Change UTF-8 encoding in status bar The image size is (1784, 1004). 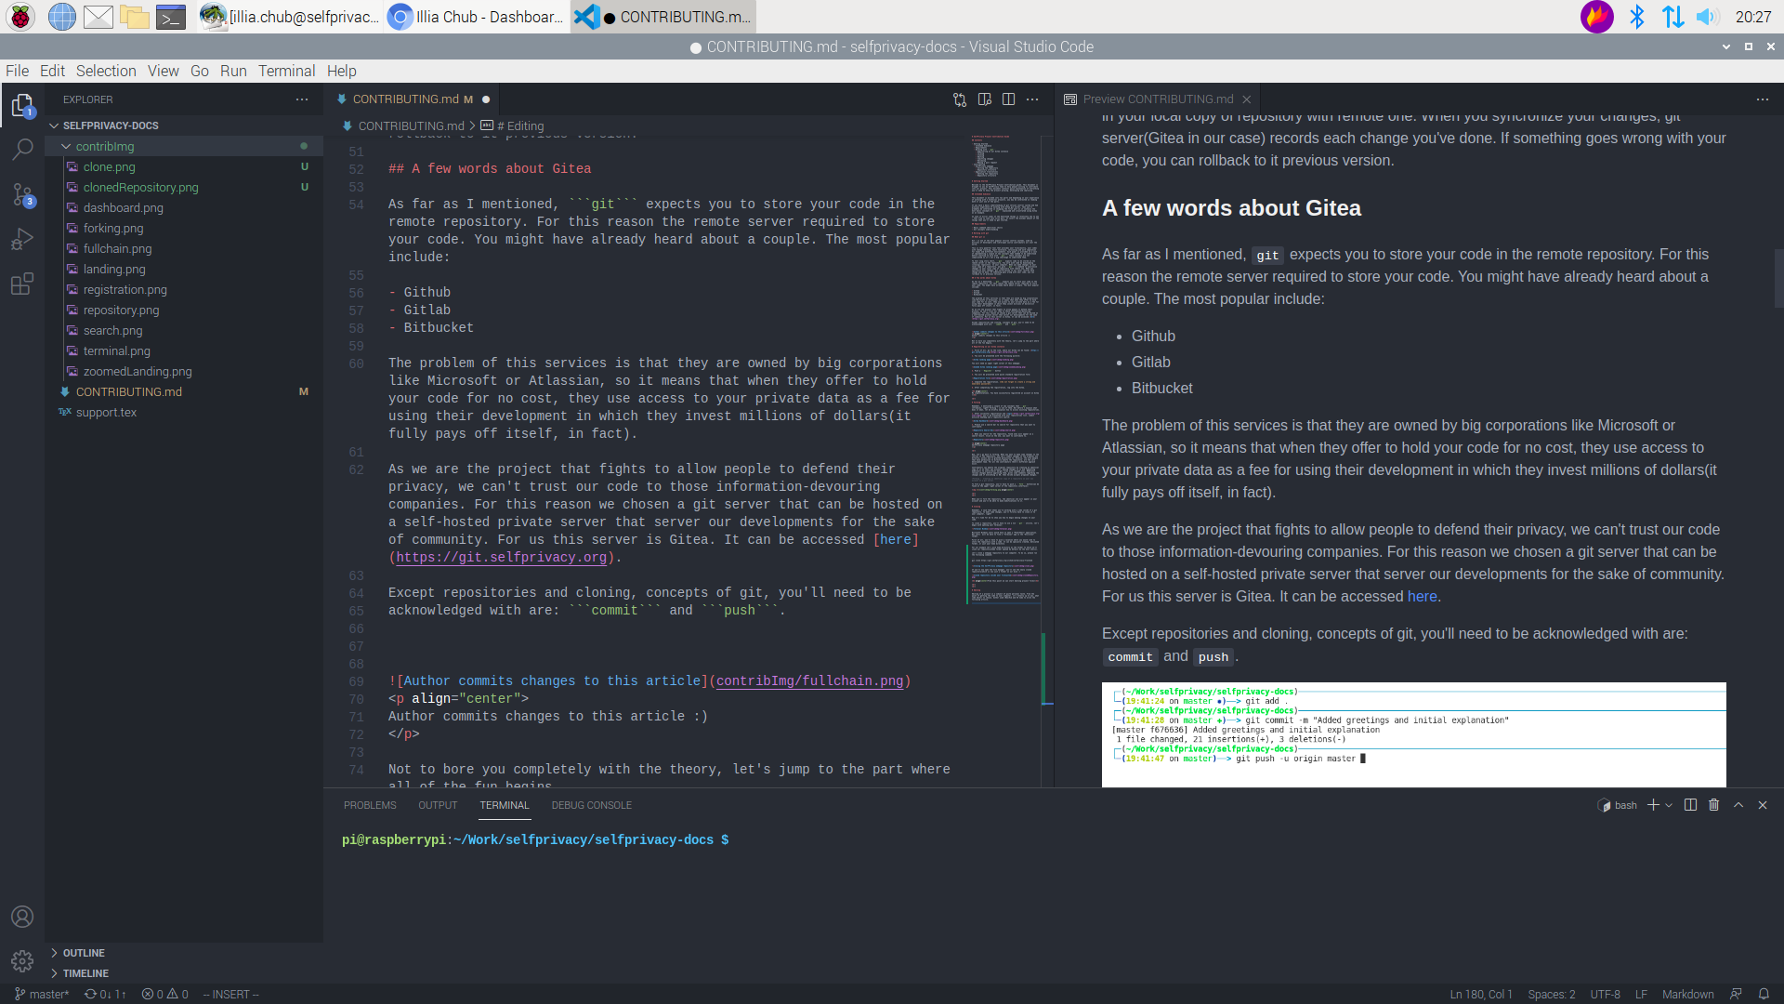pos(1605,994)
